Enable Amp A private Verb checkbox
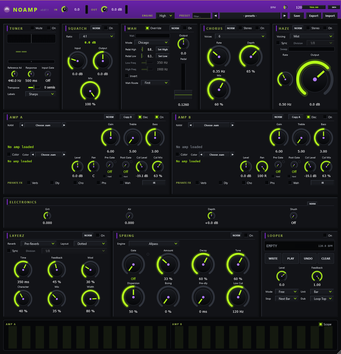The height and width of the screenshot is (354, 341). (x=29, y=183)
